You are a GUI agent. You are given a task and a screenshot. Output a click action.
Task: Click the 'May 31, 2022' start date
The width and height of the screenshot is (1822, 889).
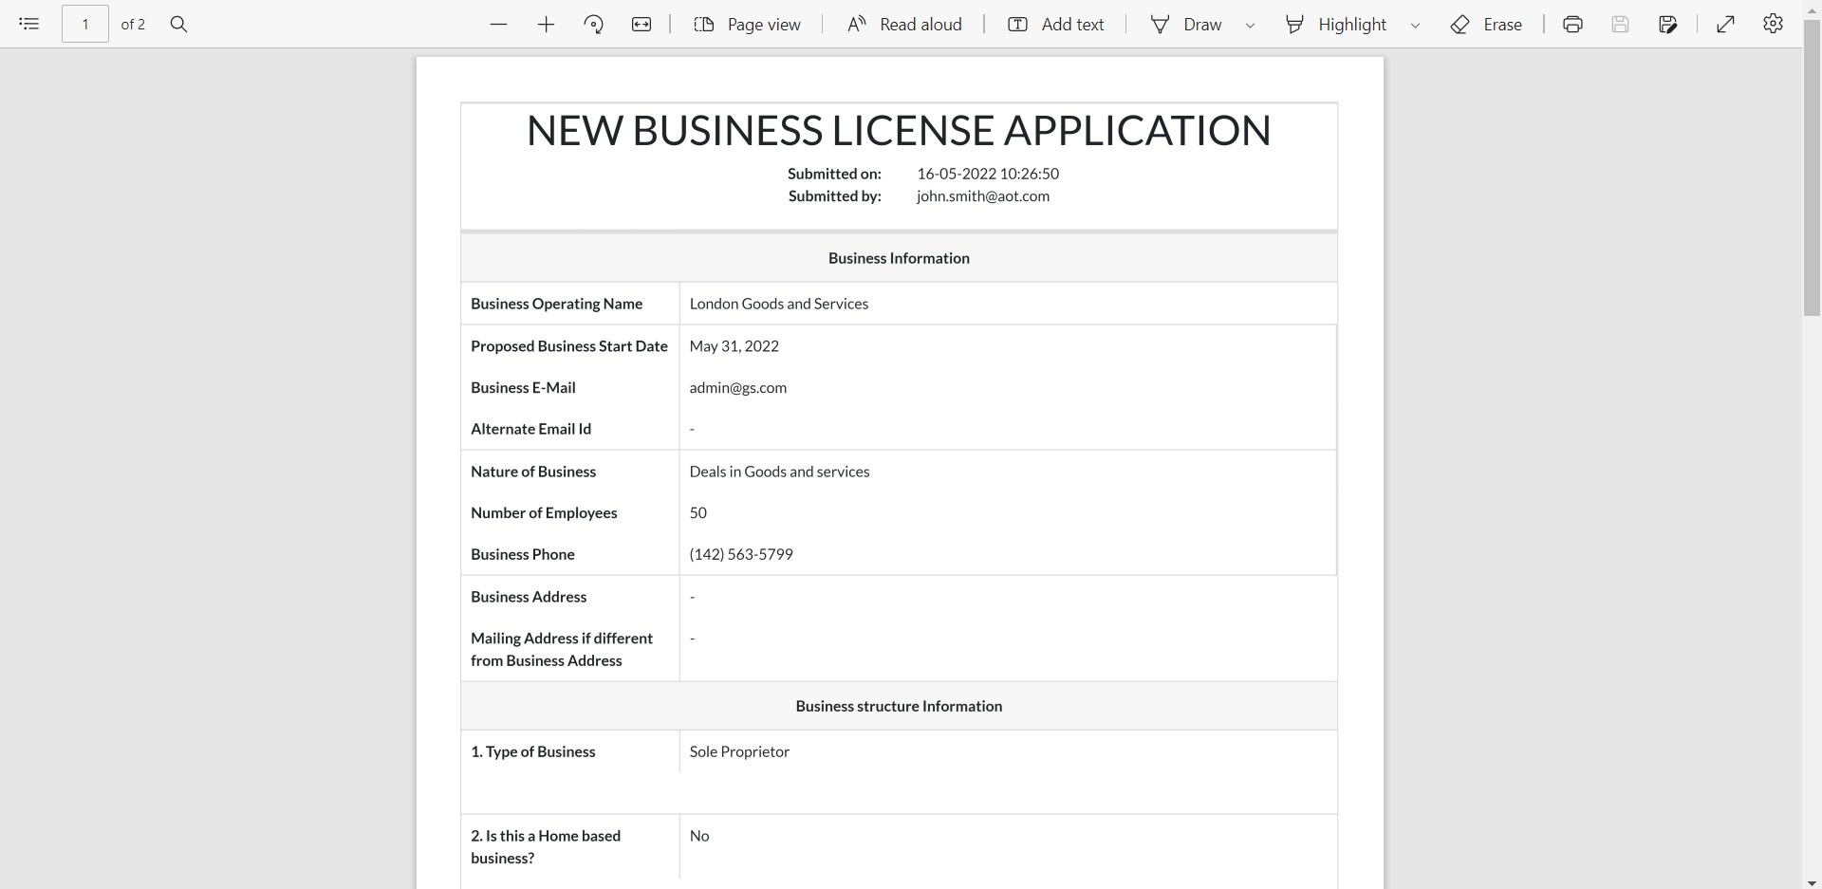click(x=734, y=346)
